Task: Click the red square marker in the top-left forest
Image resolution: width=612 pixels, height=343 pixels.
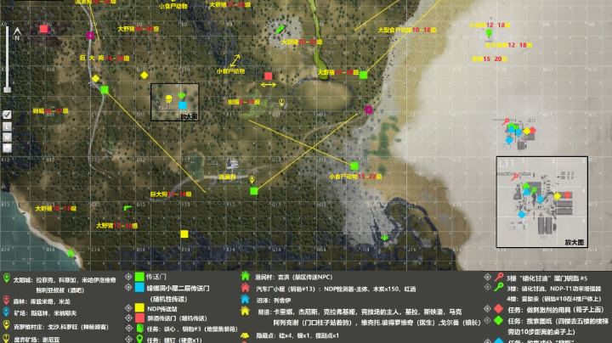Action: [x=43, y=29]
